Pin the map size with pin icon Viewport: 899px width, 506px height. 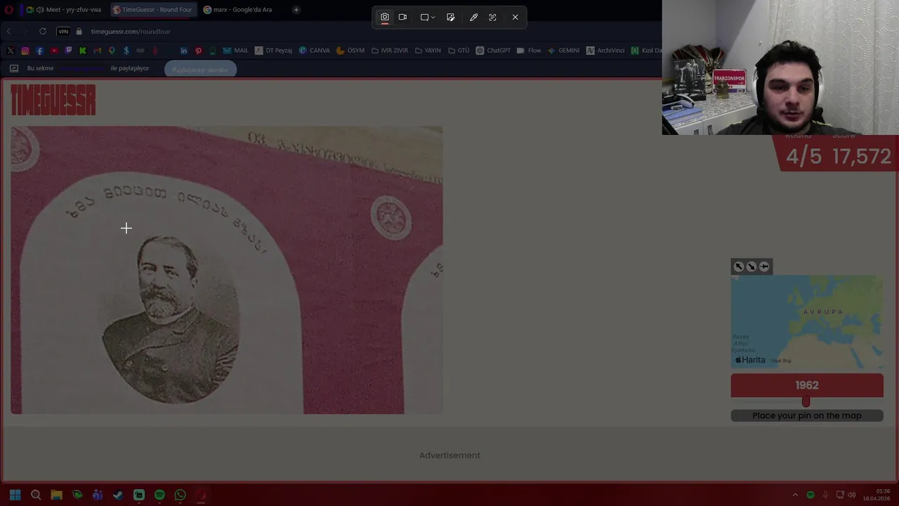[x=764, y=266]
